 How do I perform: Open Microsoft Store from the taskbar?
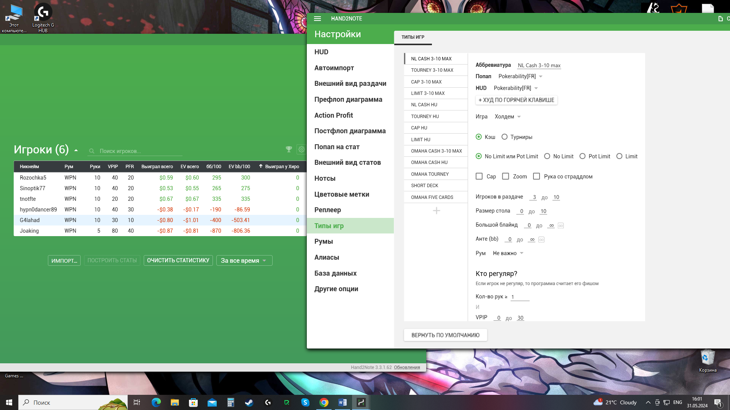(x=193, y=402)
